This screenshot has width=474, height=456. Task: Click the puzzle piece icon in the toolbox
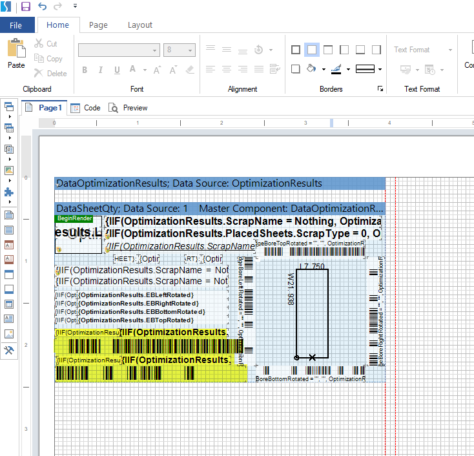coord(8,192)
